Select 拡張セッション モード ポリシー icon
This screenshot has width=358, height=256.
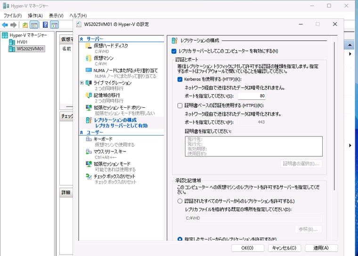[x=89, y=107]
